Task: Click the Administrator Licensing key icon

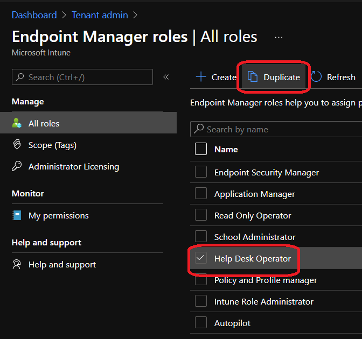Action: click(17, 167)
